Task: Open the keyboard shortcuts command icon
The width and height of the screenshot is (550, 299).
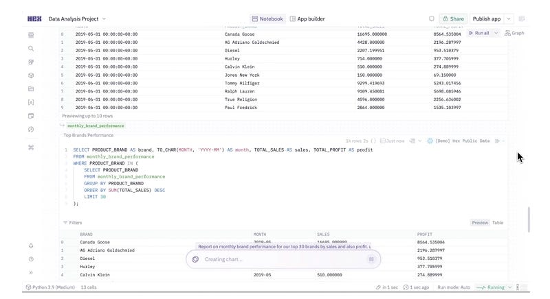Action: 31,147
